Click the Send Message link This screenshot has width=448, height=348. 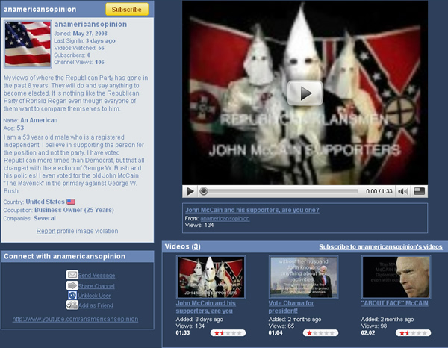[97, 276]
